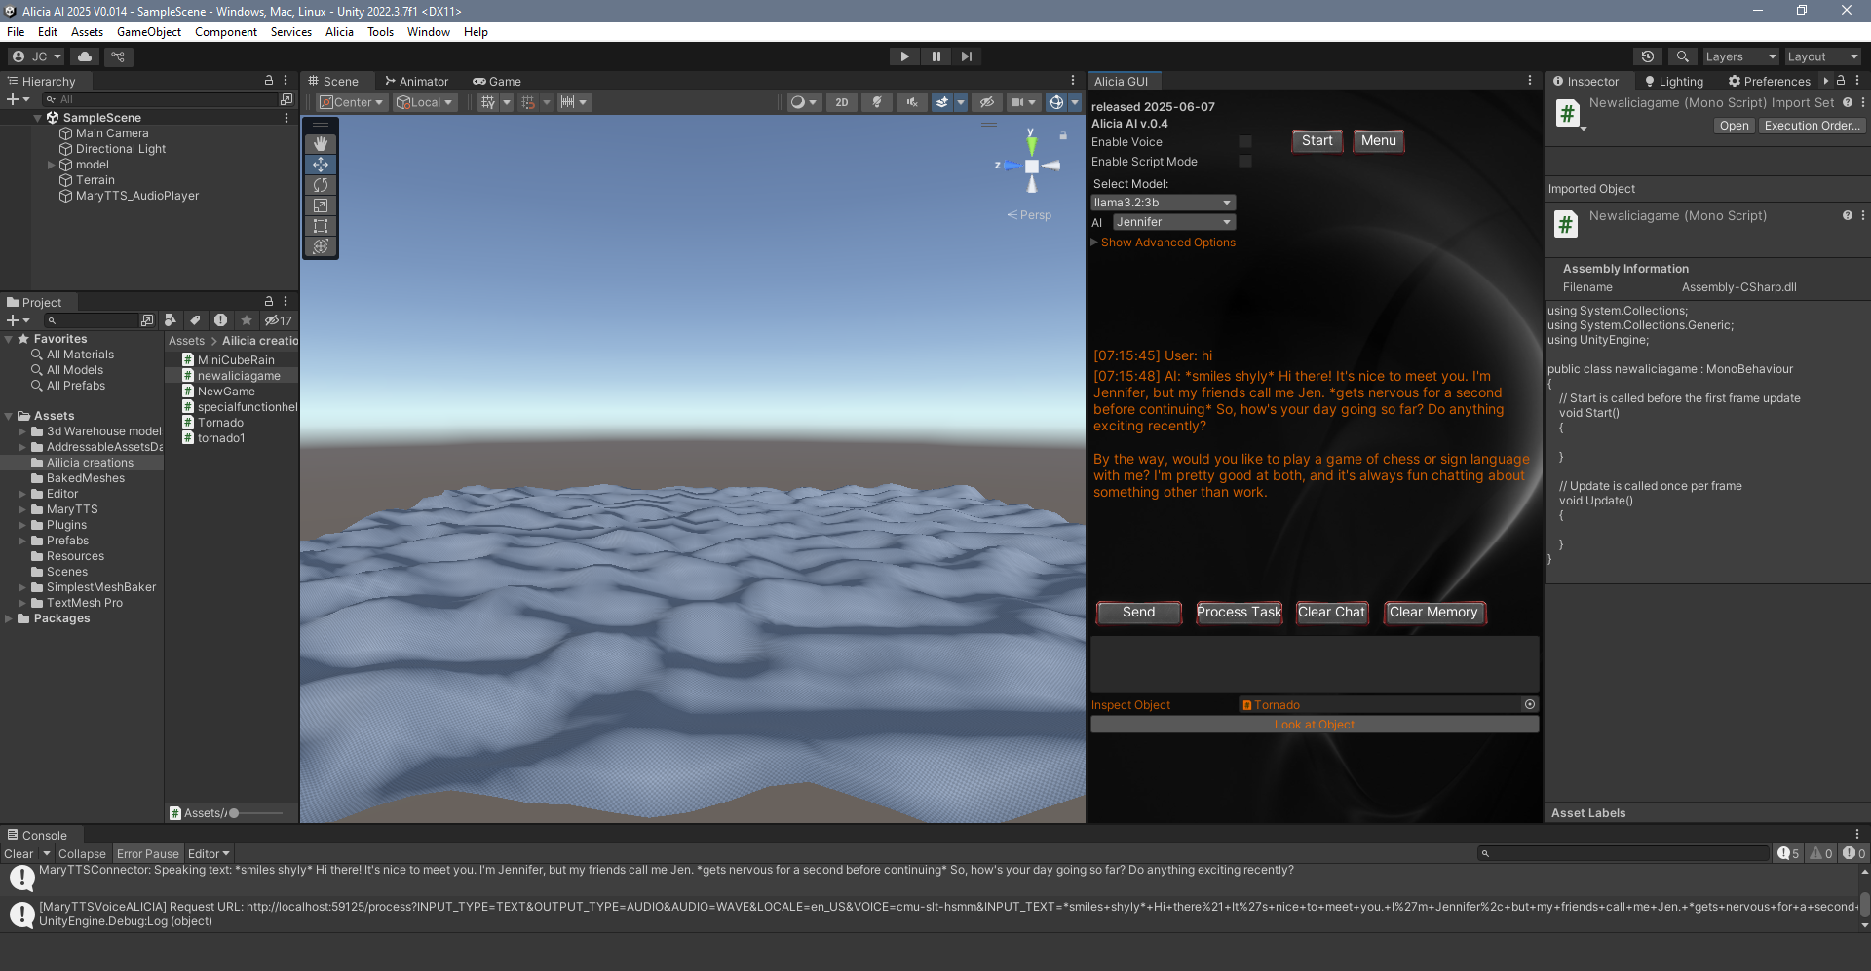Enable the Voice checkbox
Screen dimensions: 1871x971
(1244, 142)
